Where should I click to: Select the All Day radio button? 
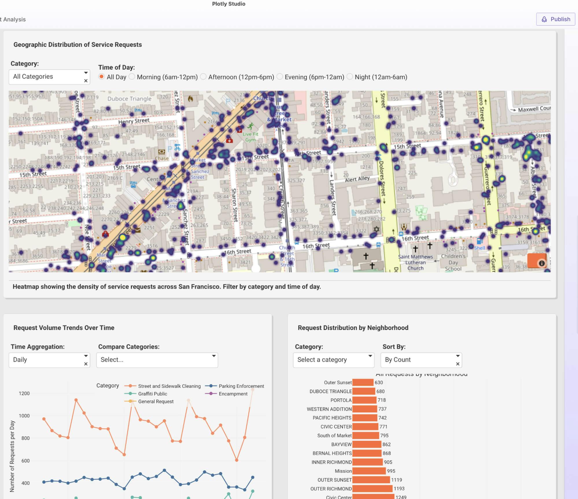(x=101, y=76)
